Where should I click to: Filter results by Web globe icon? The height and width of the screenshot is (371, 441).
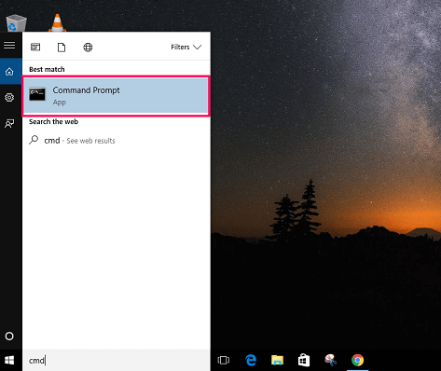pos(88,48)
